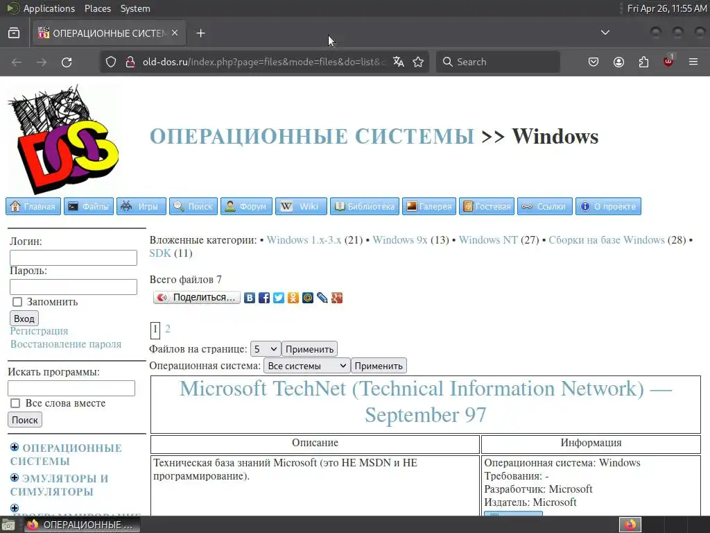The image size is (710, 533).
Task: Open the Восстановление пароля link
Action: (66, 344)
